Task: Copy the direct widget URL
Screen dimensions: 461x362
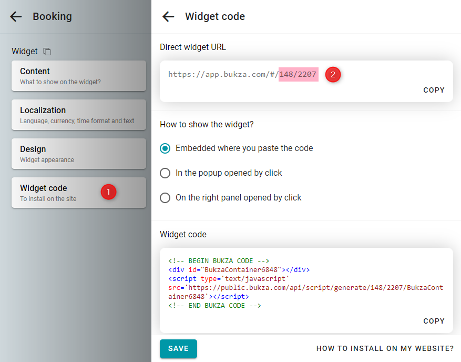Action: click(x=434, y=90)
